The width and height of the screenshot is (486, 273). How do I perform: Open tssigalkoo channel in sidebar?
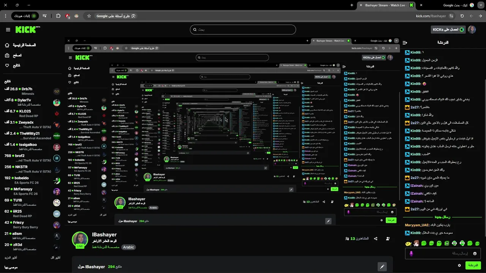33,147
